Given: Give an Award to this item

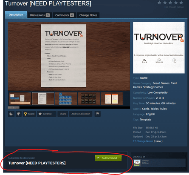Looking at the screenshot, I should [x=29, y=114].
